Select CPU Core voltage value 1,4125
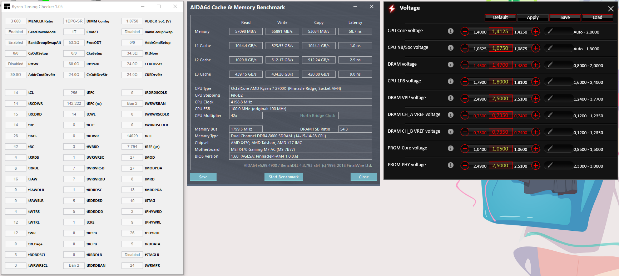619x276 pixels. (x=500, y=32)
